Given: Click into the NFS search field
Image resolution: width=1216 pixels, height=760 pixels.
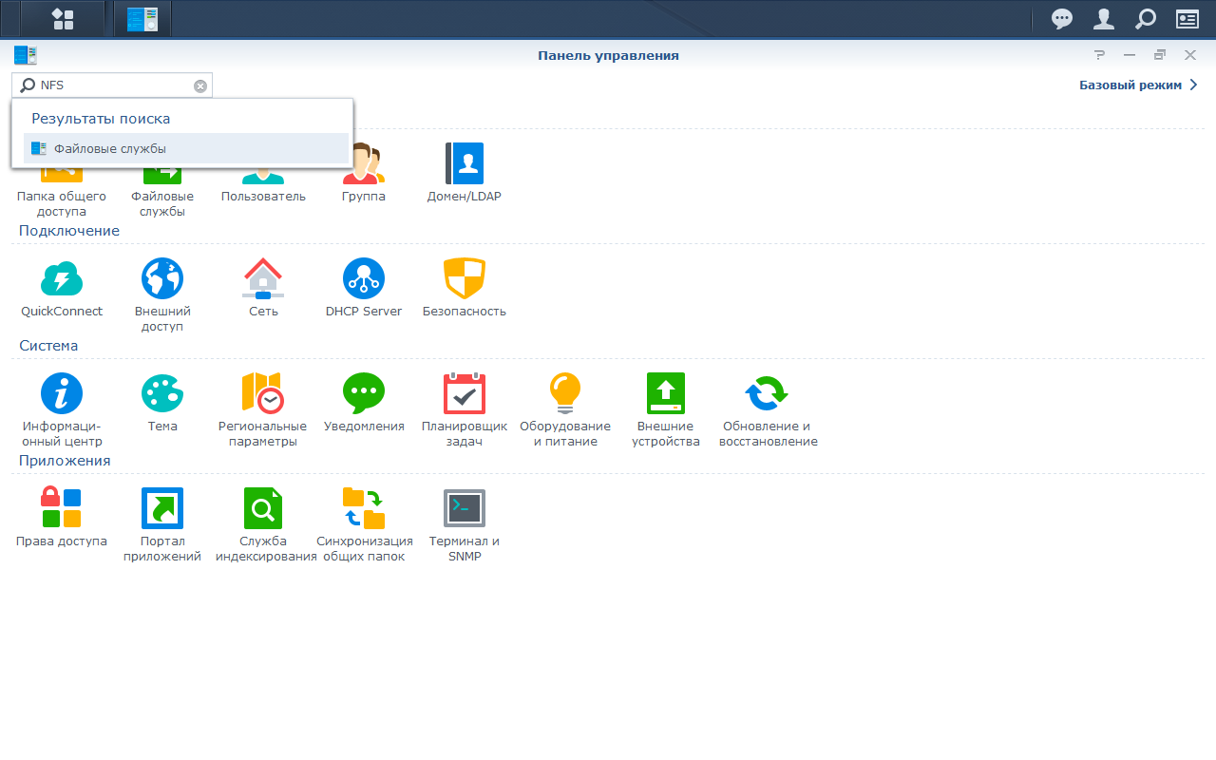Looking at the screenshot, I should coord(112,85).
